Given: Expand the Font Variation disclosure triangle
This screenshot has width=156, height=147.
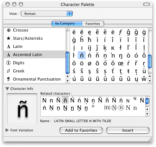Looking at the screenshot, I should tap(7, 130).
